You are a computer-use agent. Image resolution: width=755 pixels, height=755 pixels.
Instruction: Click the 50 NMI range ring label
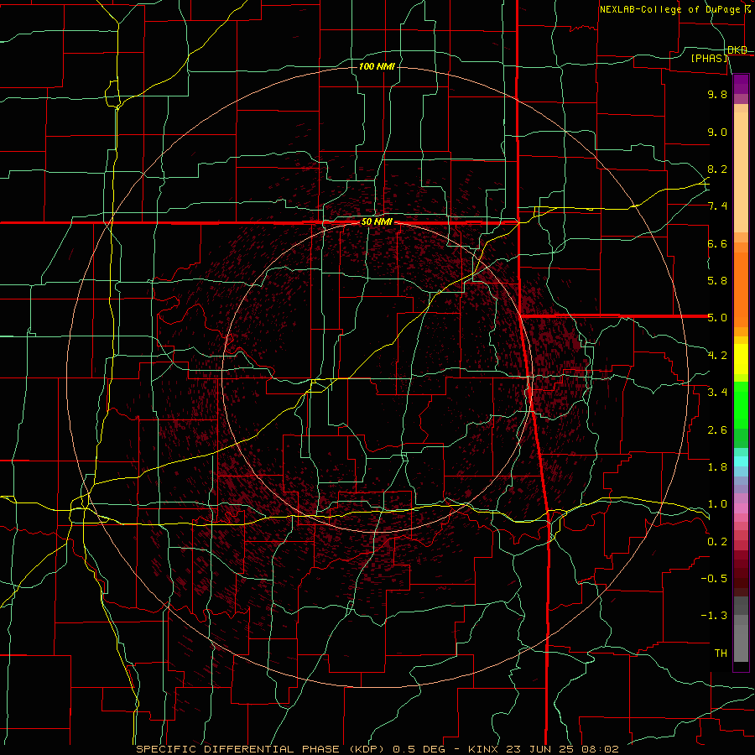click(x=377, y=222)
